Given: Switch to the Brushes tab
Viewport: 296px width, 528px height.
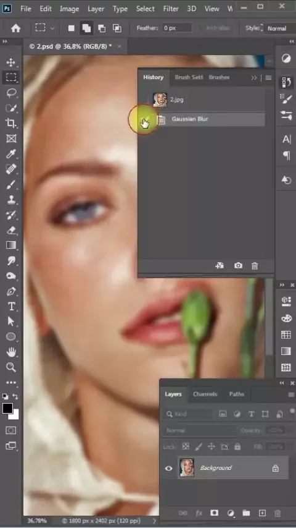Looking at the screenshot, I should pyautogui.click(x=219, y=77).
